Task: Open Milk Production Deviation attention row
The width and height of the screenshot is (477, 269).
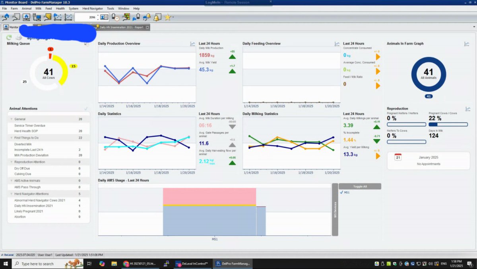Action: [x=48, y=155]
